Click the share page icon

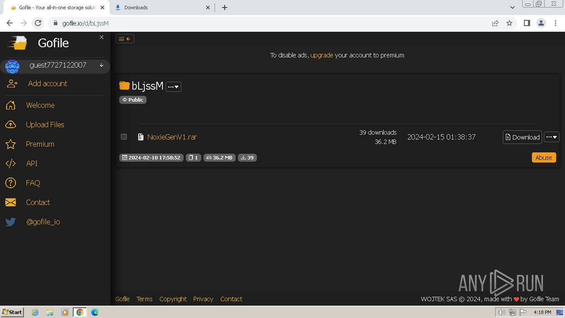pos(495,23)
